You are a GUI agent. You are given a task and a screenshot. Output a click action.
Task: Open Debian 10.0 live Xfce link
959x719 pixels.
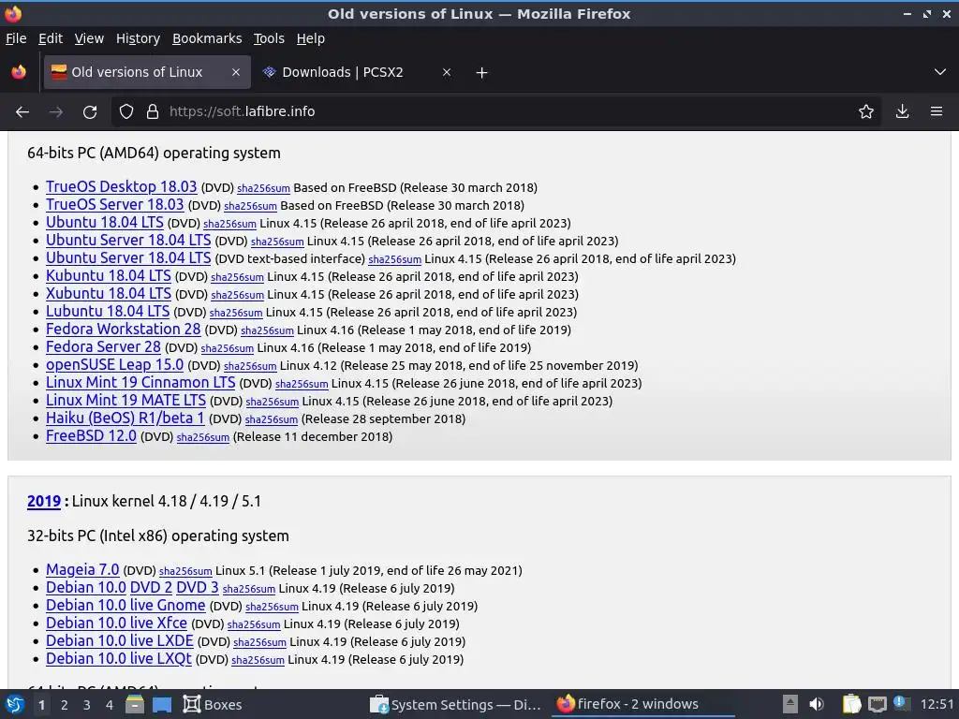[x=116, y=623]
